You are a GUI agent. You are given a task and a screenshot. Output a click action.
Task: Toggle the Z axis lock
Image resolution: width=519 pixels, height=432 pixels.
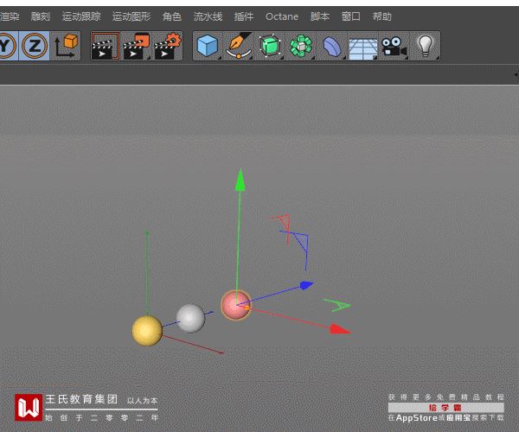[34, 46]
